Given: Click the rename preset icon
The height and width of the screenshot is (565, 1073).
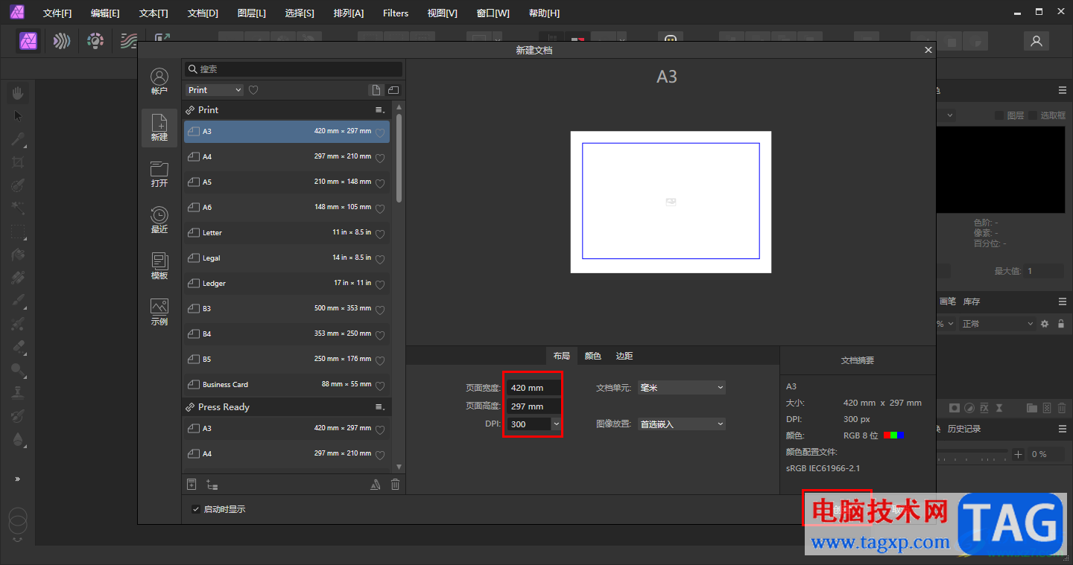Looking at the screenshot, I should (376, 485).
